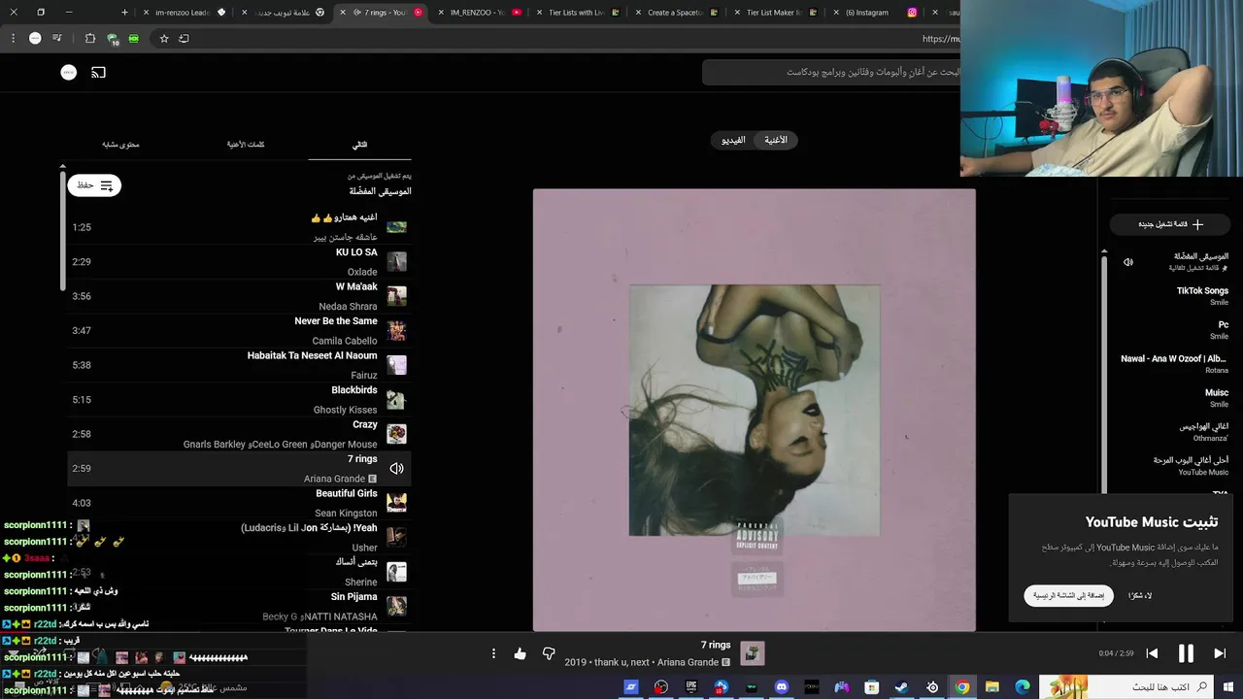The width and height of the screenshot is (1243, 699).
Task: Launch Epic Games from the taskbar
Action: (691, 687)
